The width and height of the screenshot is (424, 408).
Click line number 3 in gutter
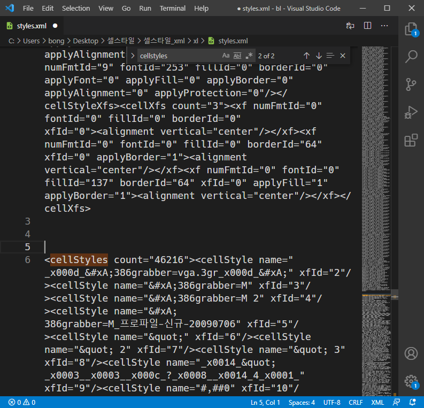pos(28,221)
